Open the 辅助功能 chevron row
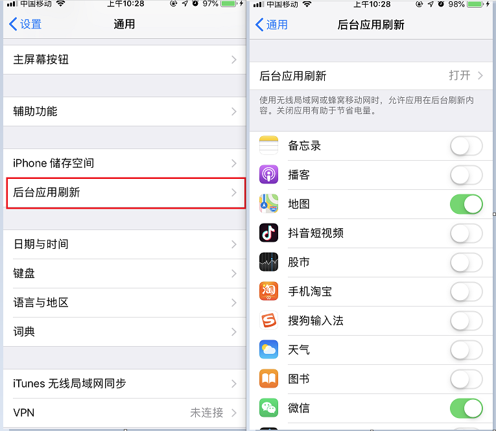 coord(124,111)
